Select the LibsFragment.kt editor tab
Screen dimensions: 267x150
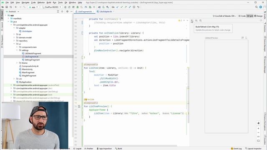(85, 11)
